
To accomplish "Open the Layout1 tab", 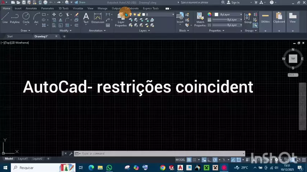I will tap(23, 159).
